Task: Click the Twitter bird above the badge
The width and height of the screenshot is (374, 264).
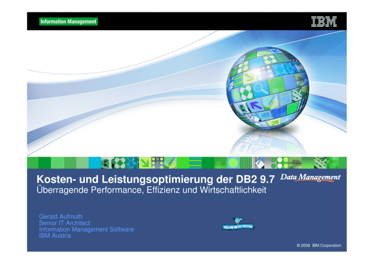Action: [x=237, y=219]
